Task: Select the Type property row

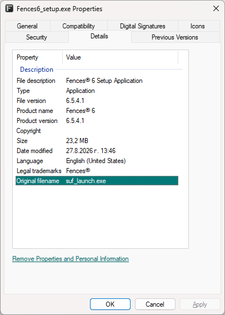Action: tap(97, 91)
